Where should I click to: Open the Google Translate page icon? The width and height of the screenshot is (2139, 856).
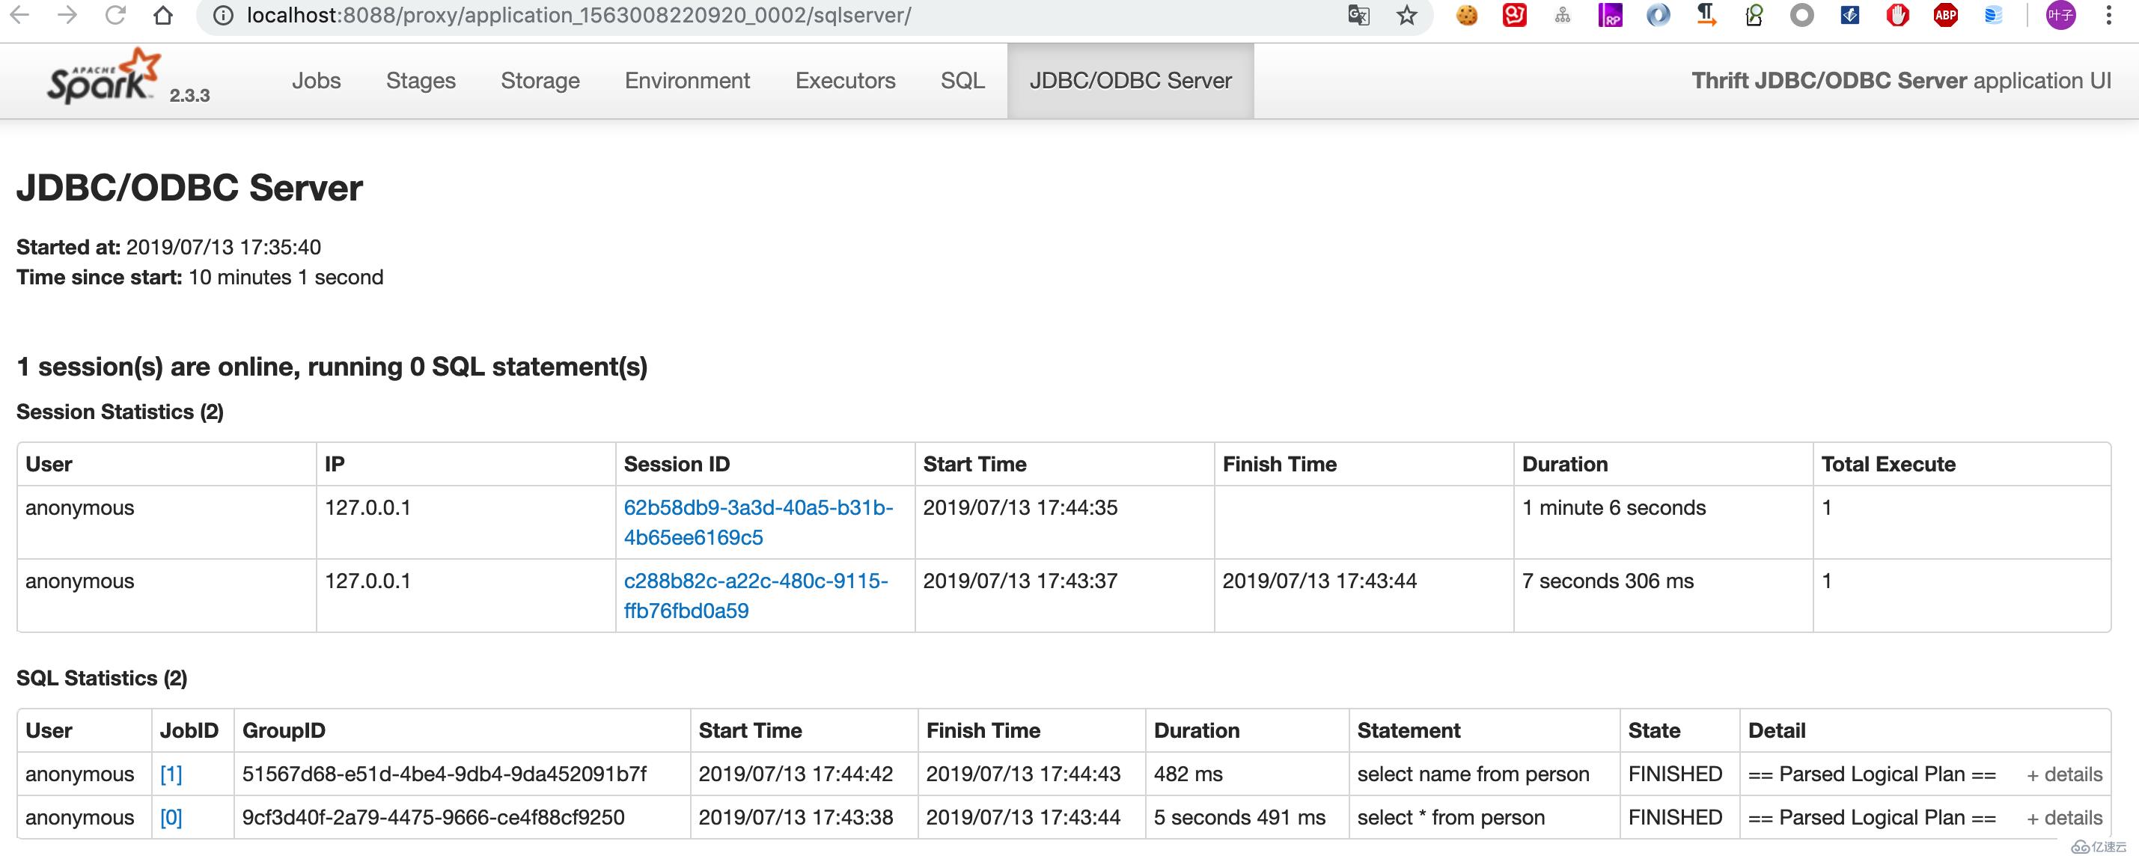click(x=1358, y=15)
